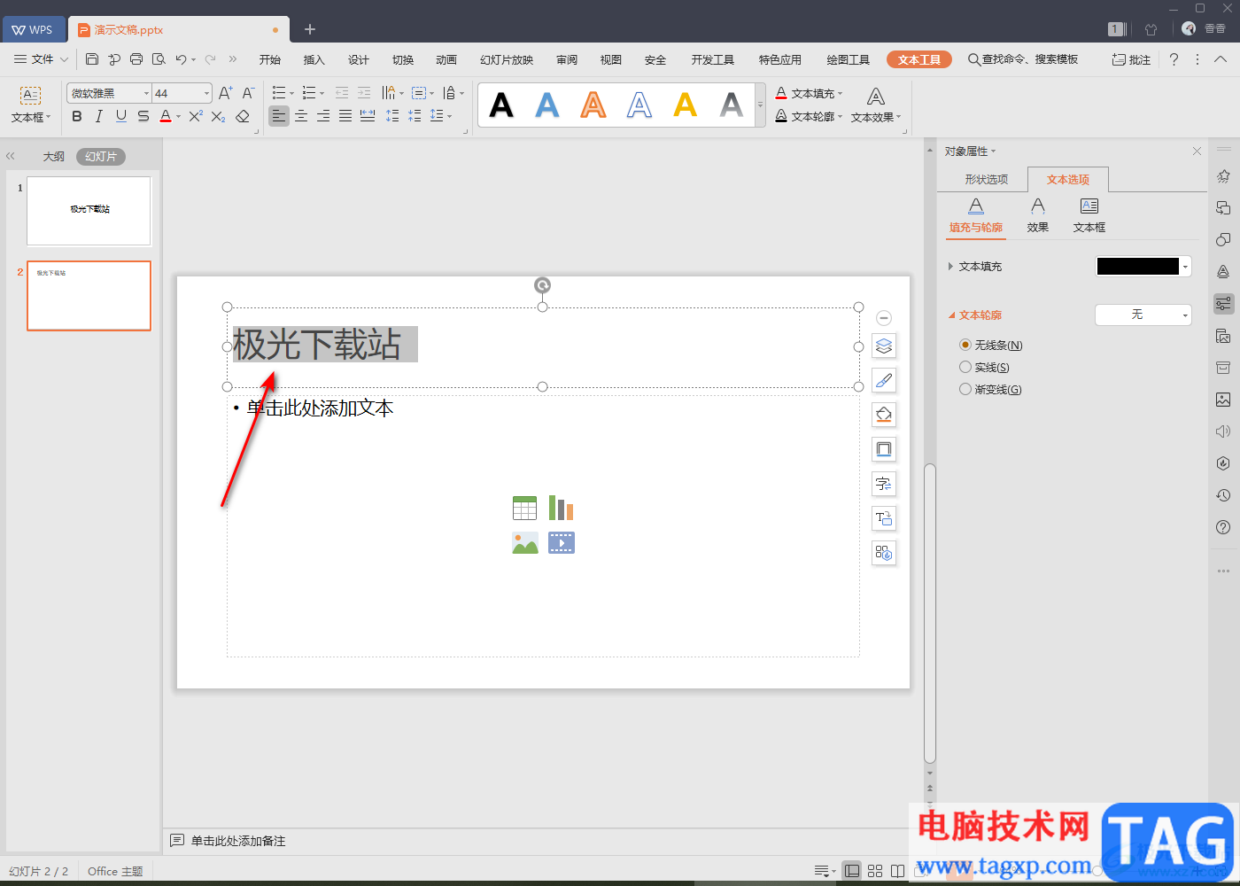Open print preview

[159, 59]
